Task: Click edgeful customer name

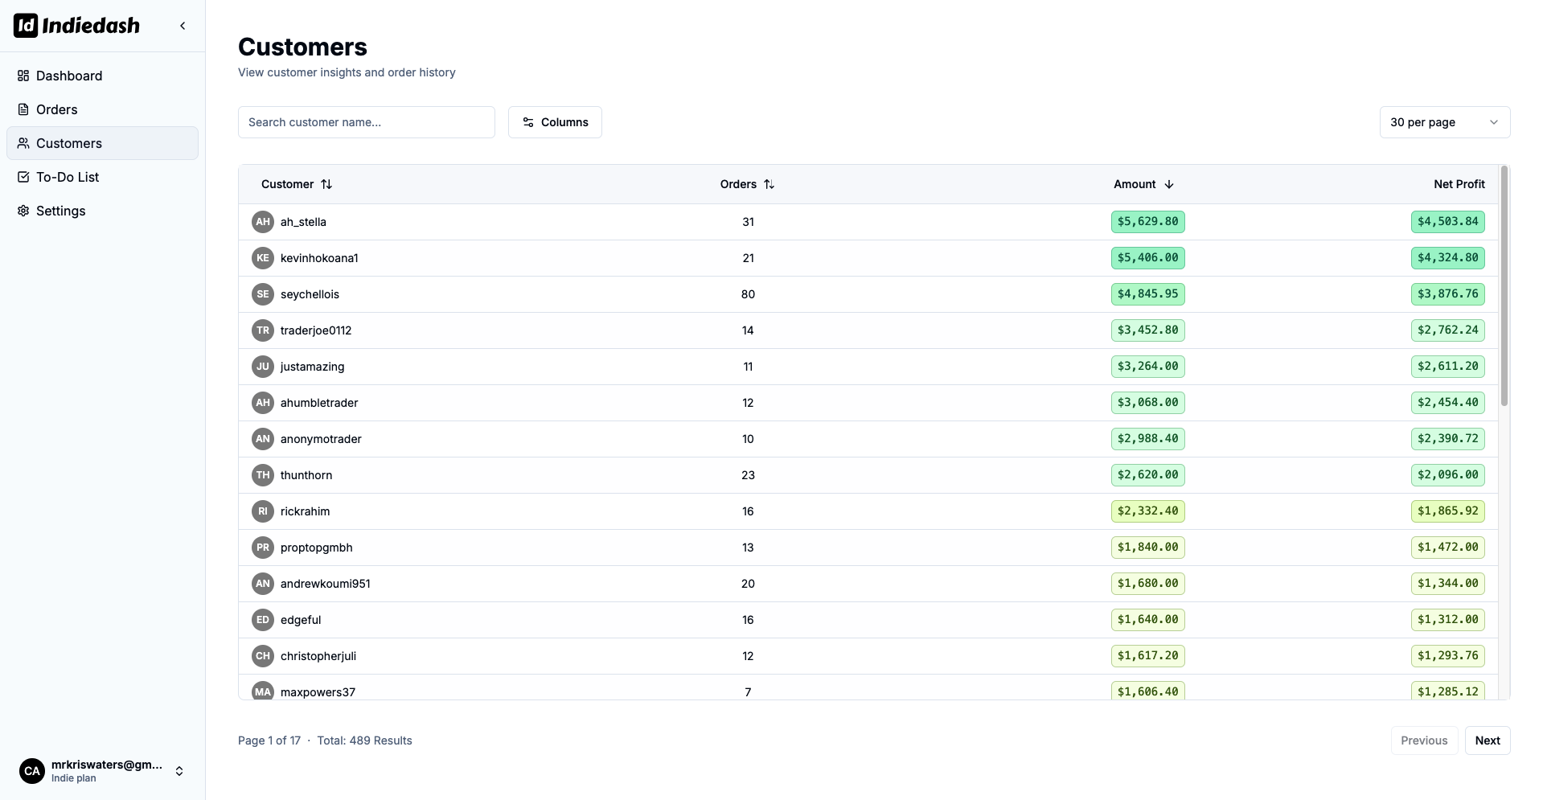Action: coord(301,620)
